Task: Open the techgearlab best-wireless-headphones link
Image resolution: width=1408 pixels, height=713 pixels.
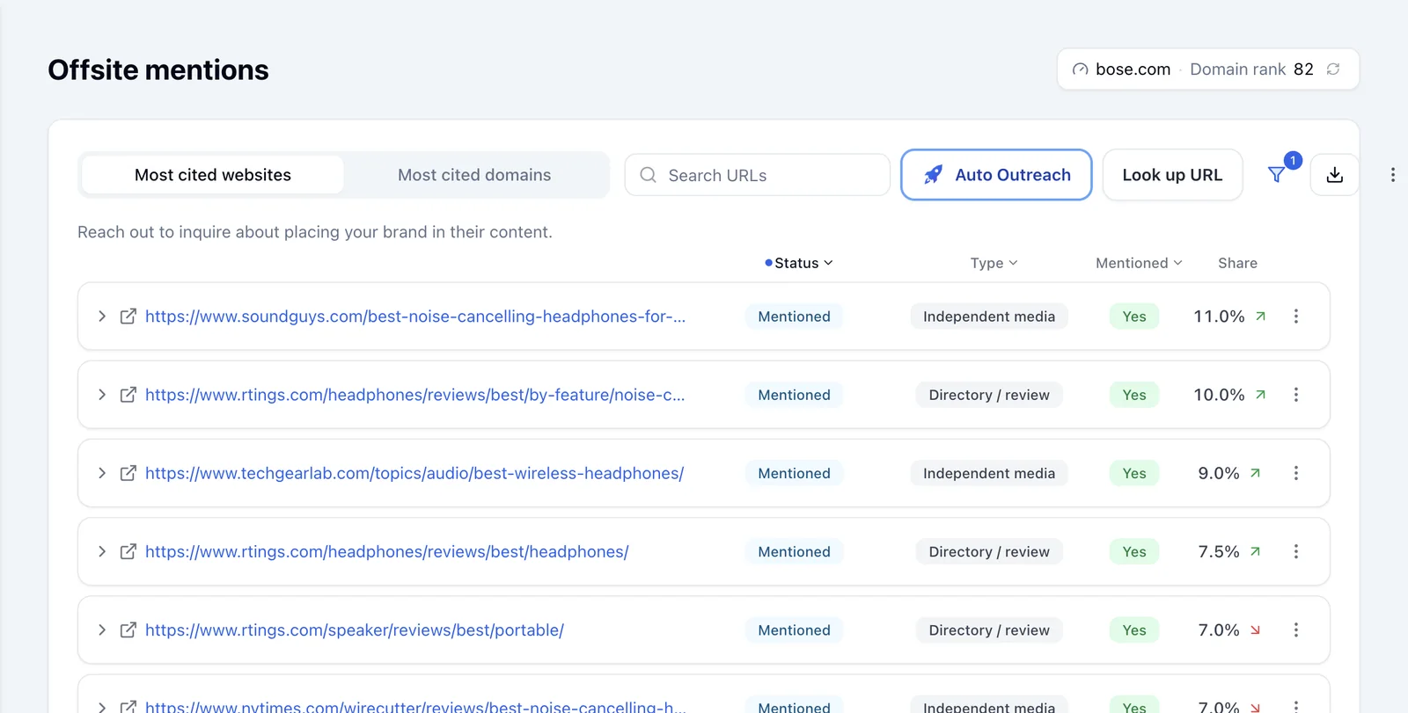Action: tap(414, 473)
